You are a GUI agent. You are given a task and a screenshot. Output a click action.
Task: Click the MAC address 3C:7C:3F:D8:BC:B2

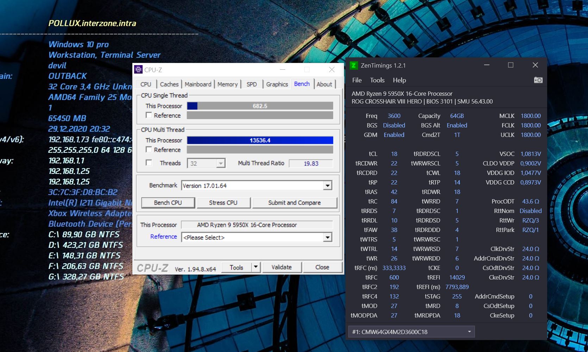coord(83,192)
